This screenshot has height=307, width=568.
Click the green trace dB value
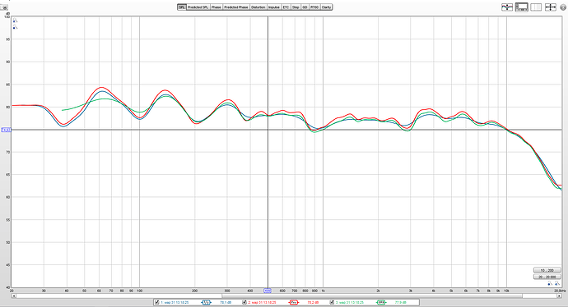(x=400, y=302)
